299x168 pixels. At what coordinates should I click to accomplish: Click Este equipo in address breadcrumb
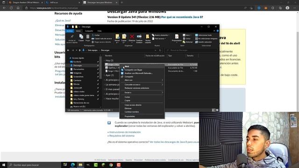pyautogui.click(x=93, y=50)
